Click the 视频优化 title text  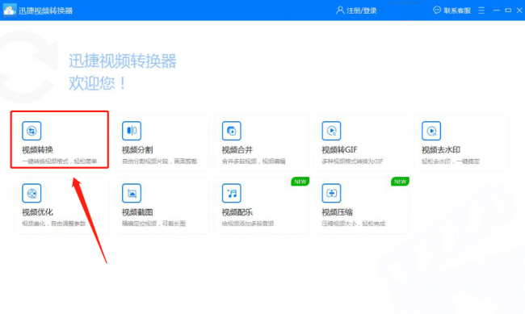point(37,212)
